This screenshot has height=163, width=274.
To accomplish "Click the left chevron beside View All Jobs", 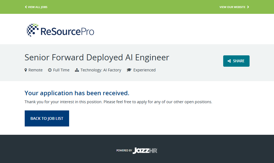I will 26,7.
